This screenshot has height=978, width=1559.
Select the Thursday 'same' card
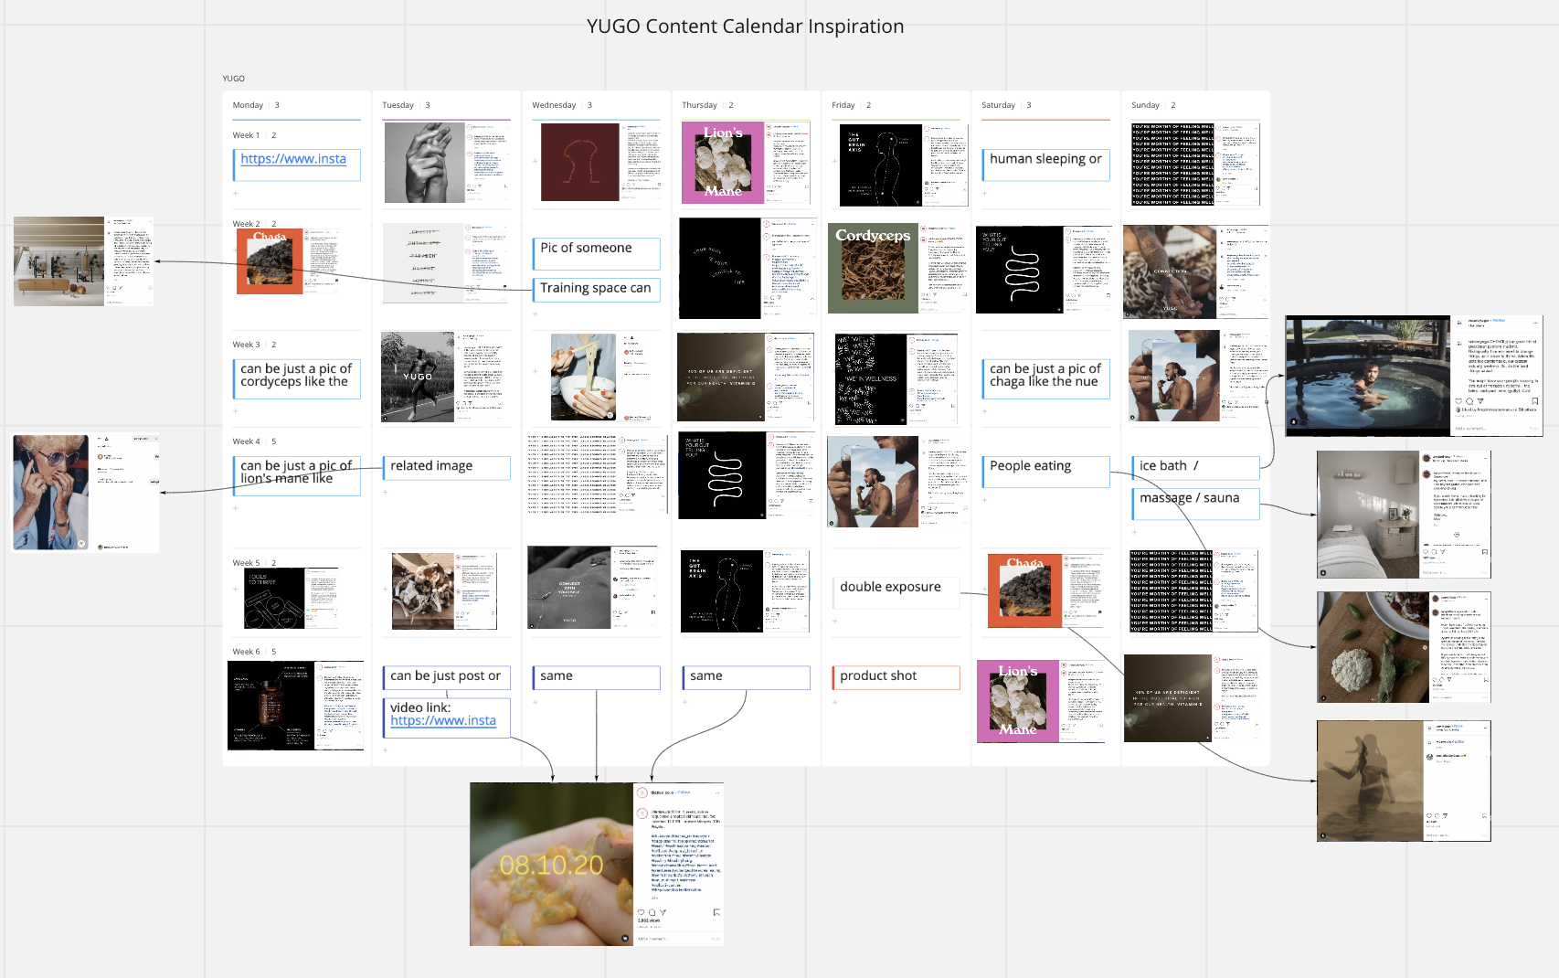[x=746, y=677]
